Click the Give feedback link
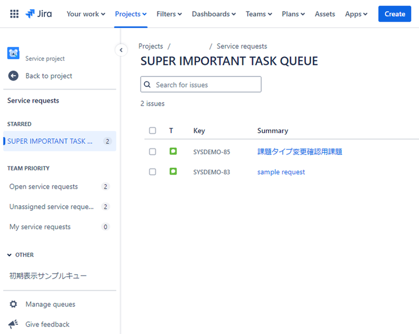Viewport: 419px width, 334px height. click(x=47, y=324)
